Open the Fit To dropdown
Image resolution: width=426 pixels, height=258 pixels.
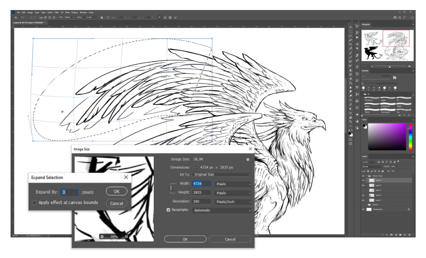(222, 174)
